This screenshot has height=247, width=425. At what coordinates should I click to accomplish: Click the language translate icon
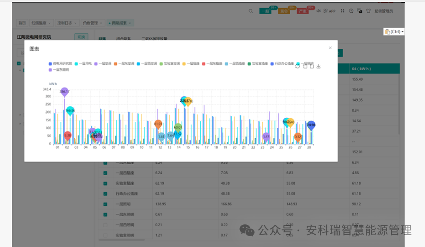pyautogui.click(x=360, y=11)
